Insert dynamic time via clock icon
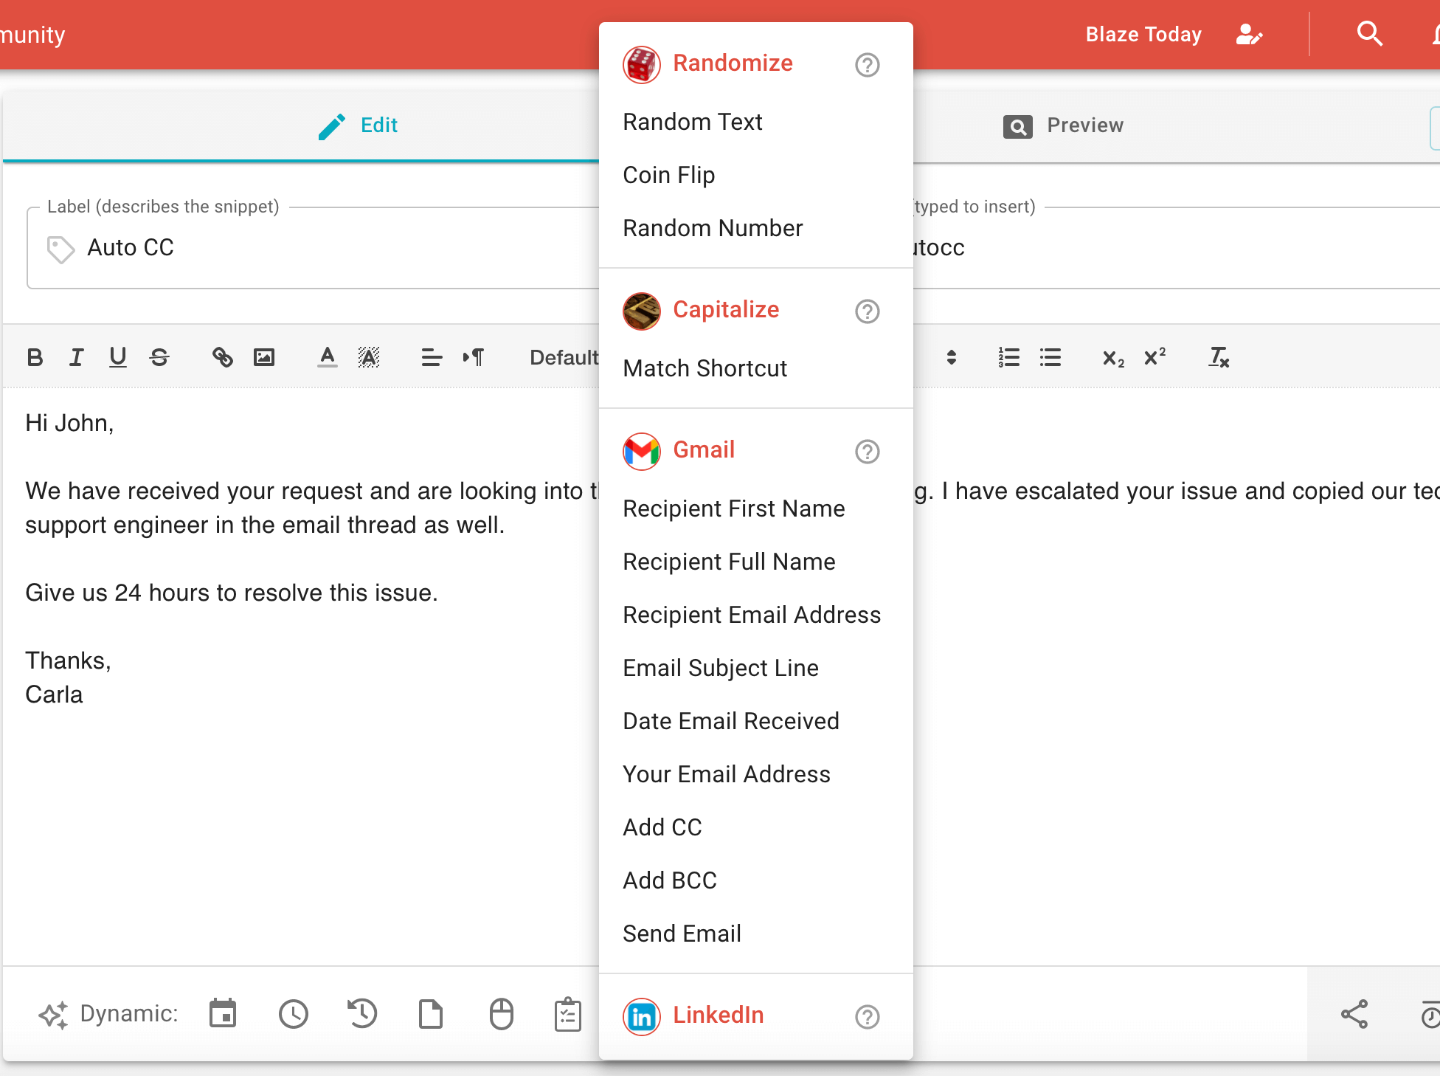The width and height of the screenshot is (1440, 1076). pos(294,1014)
